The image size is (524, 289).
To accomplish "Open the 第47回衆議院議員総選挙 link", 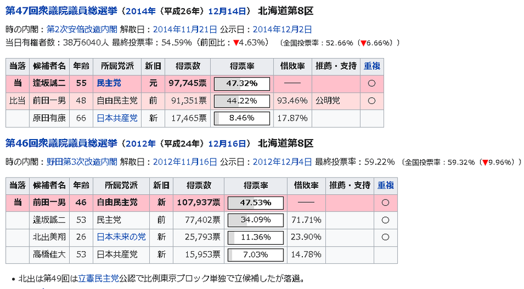I will (x=62, y=11).
